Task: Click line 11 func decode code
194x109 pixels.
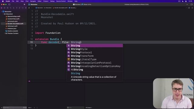Action: [x=61, y=42]
